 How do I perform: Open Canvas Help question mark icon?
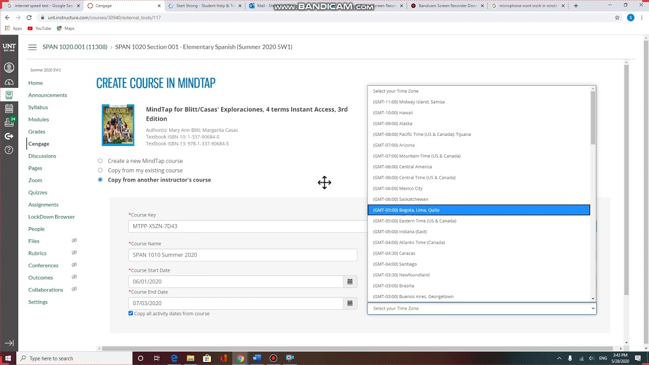coord(9,150)
